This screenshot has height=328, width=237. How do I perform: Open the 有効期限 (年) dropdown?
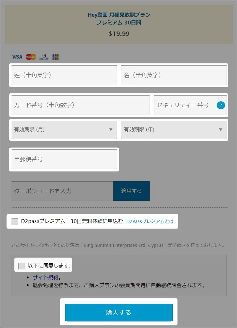point(174,130)
